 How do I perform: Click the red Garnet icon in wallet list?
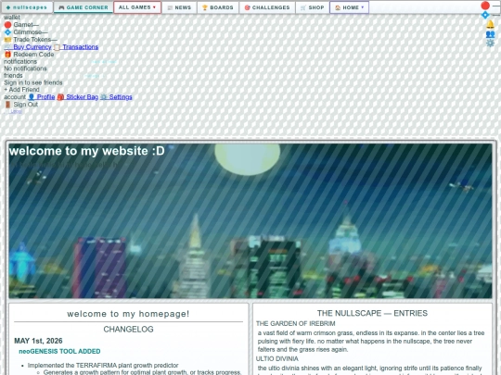pos(7,25)
